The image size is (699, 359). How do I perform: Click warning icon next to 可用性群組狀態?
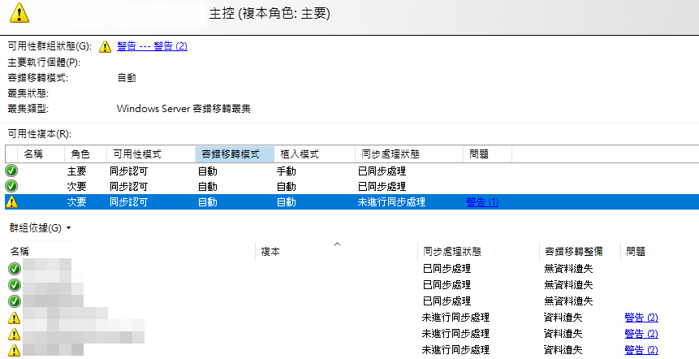105,46
